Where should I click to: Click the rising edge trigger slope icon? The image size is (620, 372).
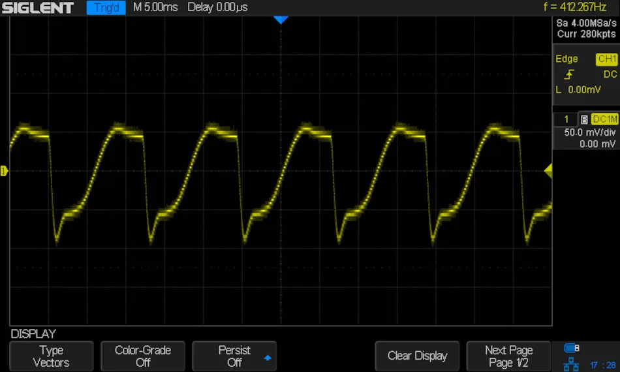[569, 74]
